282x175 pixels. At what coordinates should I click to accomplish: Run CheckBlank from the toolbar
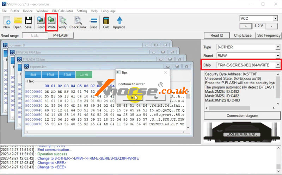78,22
